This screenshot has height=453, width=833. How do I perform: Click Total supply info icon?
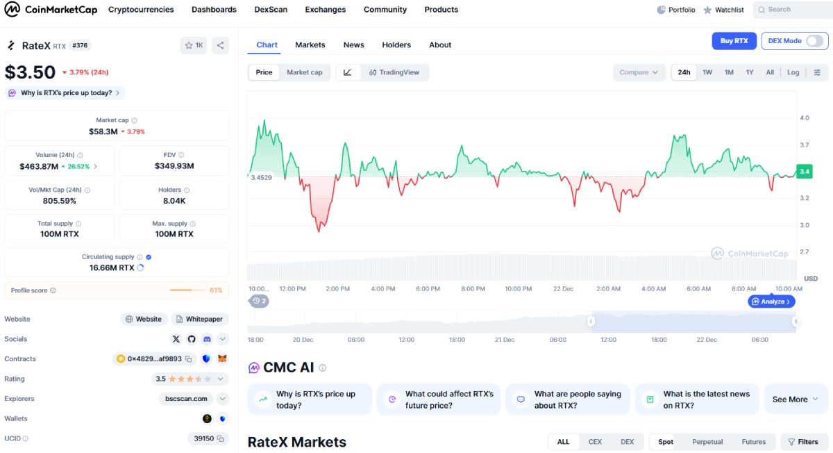point(78,224)
